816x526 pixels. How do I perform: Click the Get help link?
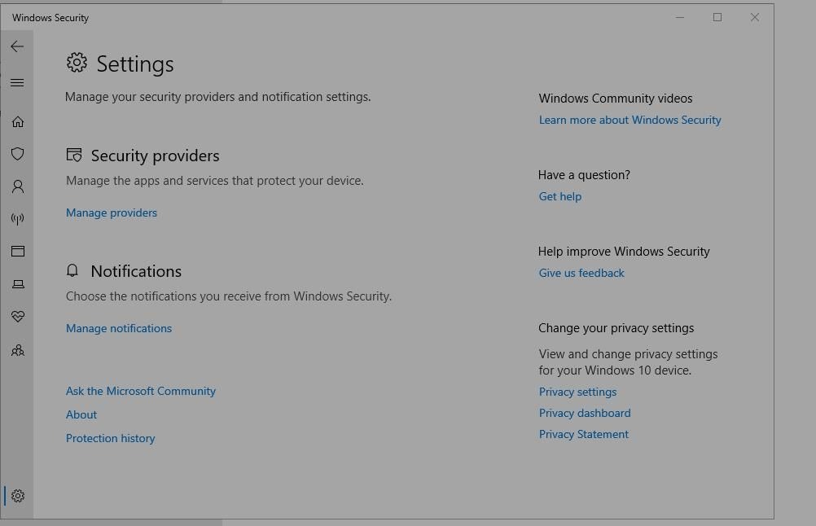click(560, 196)
